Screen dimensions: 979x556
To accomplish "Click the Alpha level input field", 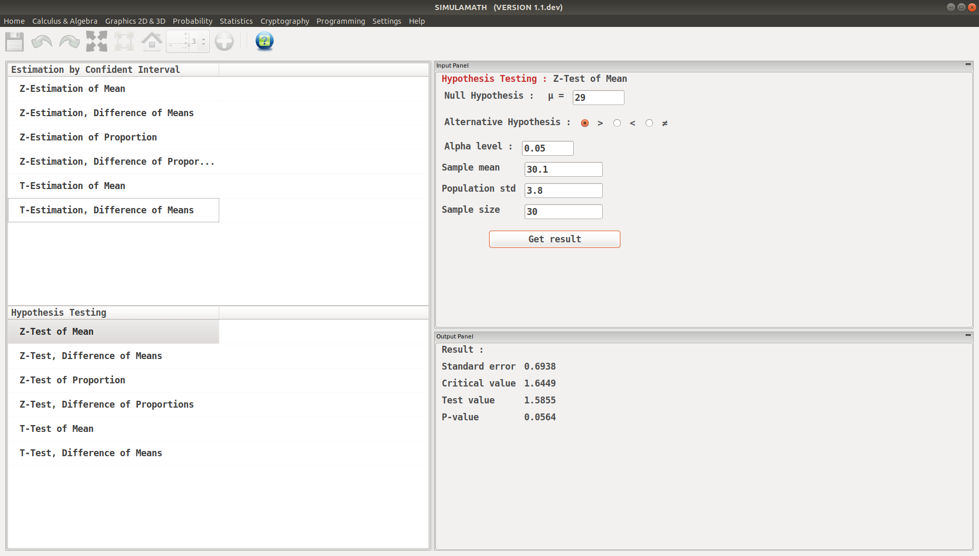I will coord(547,148).
